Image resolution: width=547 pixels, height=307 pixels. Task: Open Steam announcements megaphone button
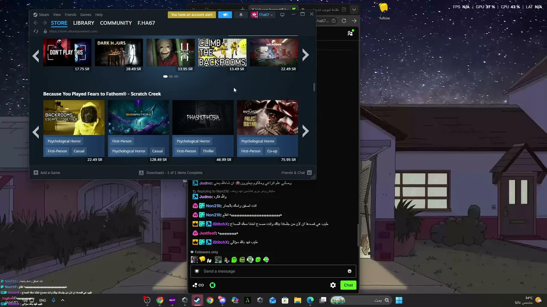(x=225, y=15)
